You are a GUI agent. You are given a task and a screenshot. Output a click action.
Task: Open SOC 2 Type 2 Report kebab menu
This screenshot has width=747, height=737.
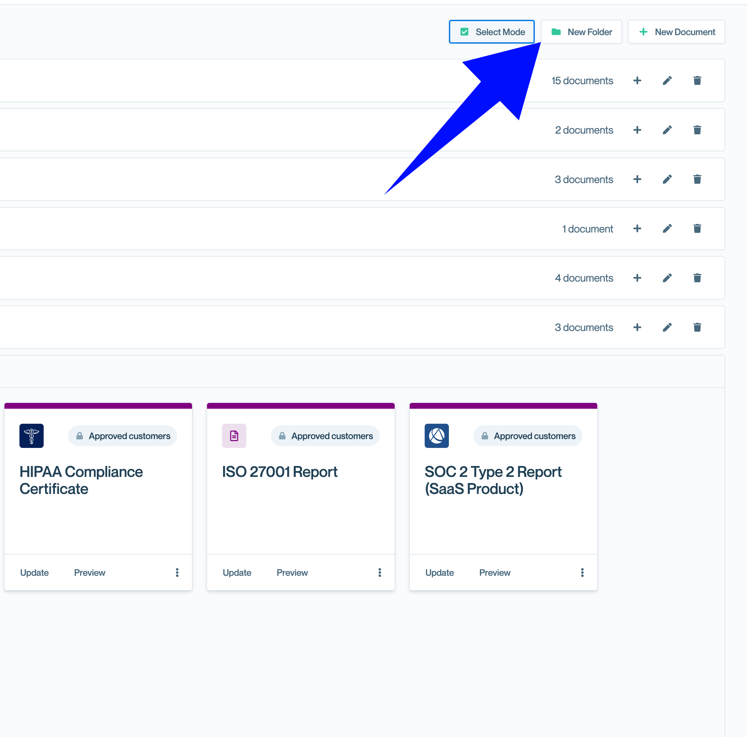[582, 572]
